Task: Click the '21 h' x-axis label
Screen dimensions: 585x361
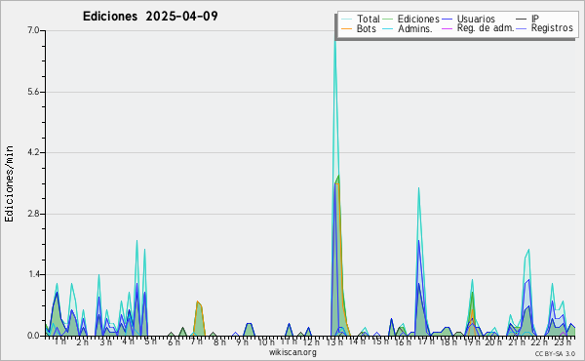Action: 517,341
